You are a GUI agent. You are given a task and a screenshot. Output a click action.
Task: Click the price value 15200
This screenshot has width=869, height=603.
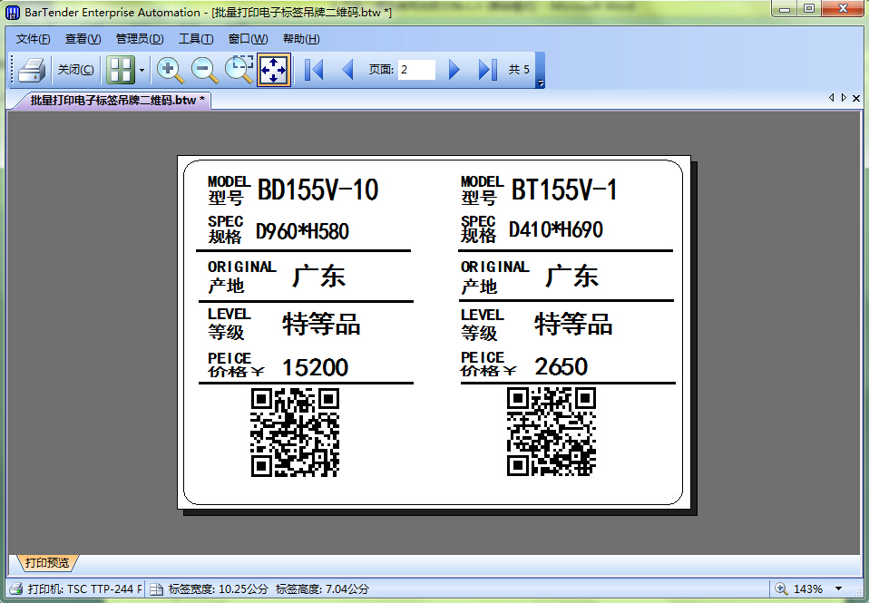[x=316, y=367]
